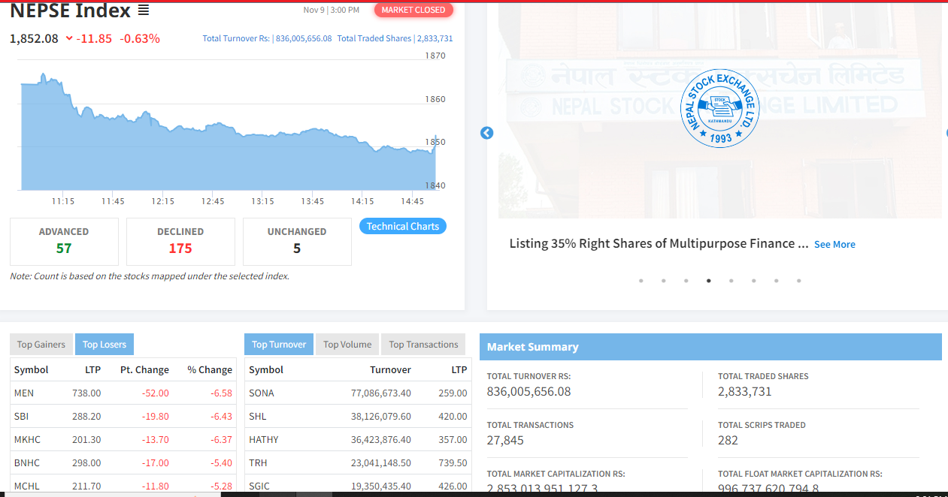
Task: Click the NEPSE Index heading
Action: pyautogui.click(x=70, y=11)
